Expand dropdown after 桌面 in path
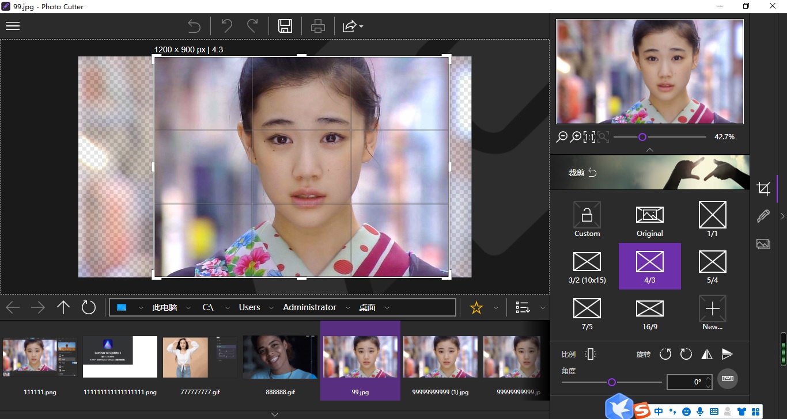Viewport: 787px width, 419px height. pos(387,308)
